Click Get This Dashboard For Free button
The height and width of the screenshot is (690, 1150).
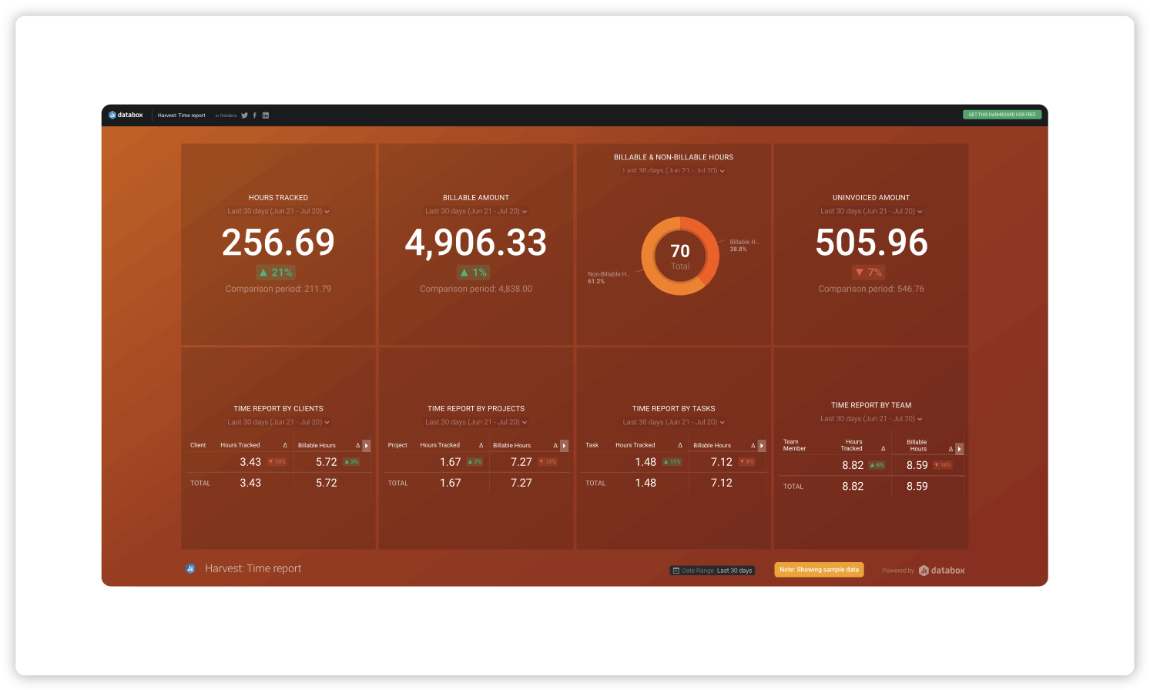(x=1001, y=115)
